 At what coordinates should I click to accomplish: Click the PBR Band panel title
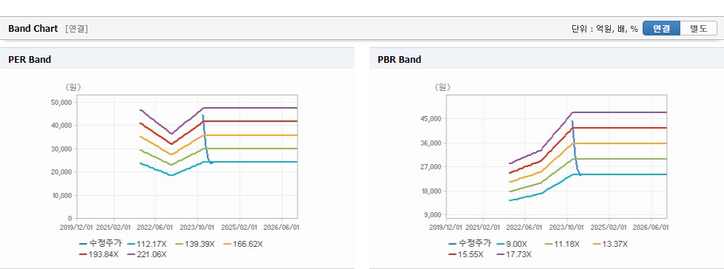point(400,59)
